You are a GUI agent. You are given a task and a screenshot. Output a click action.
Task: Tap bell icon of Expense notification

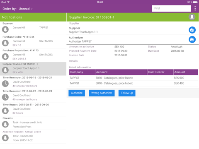(5, 29)
